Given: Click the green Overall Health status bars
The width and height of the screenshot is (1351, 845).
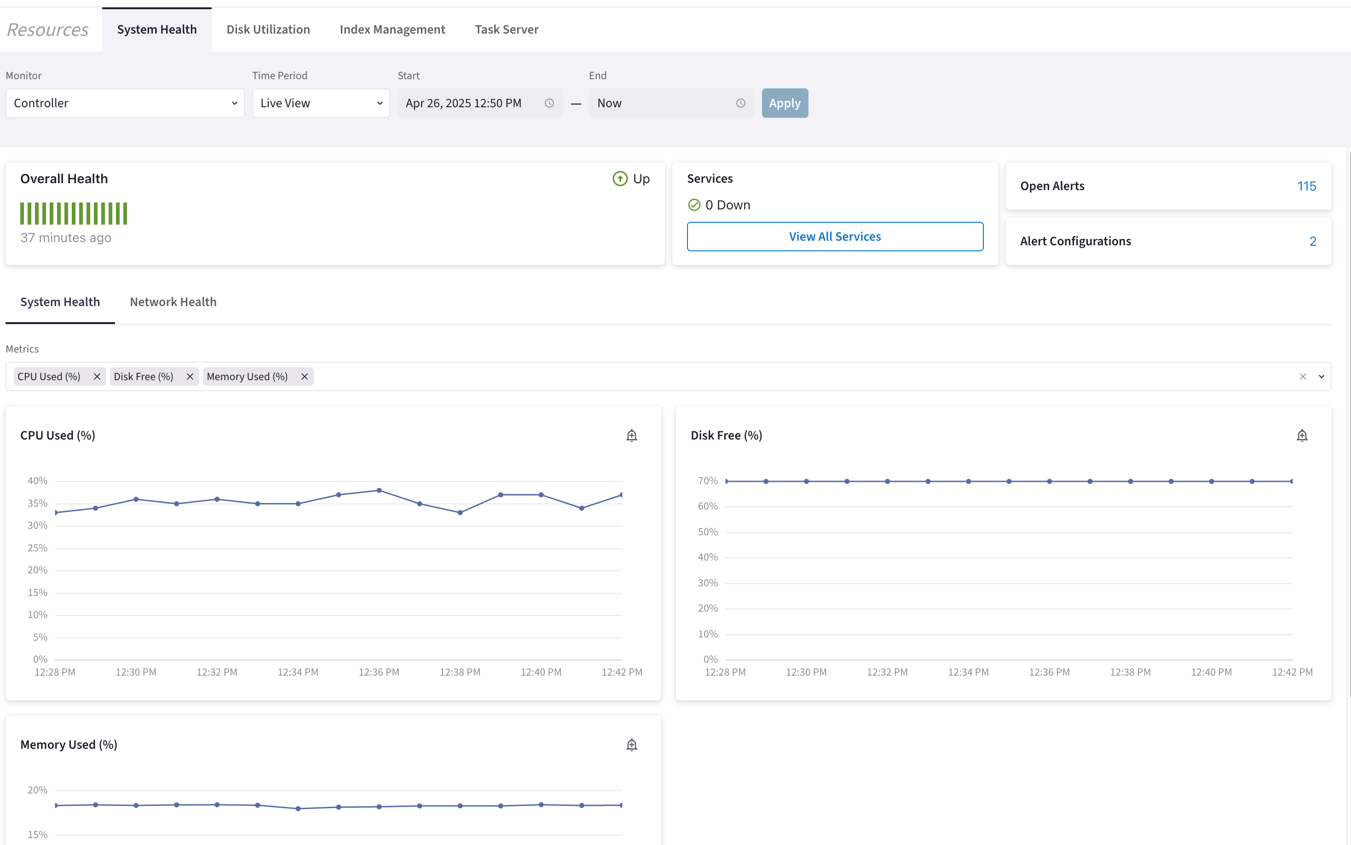Looking at the screenshot, I should tap(74, 214).
